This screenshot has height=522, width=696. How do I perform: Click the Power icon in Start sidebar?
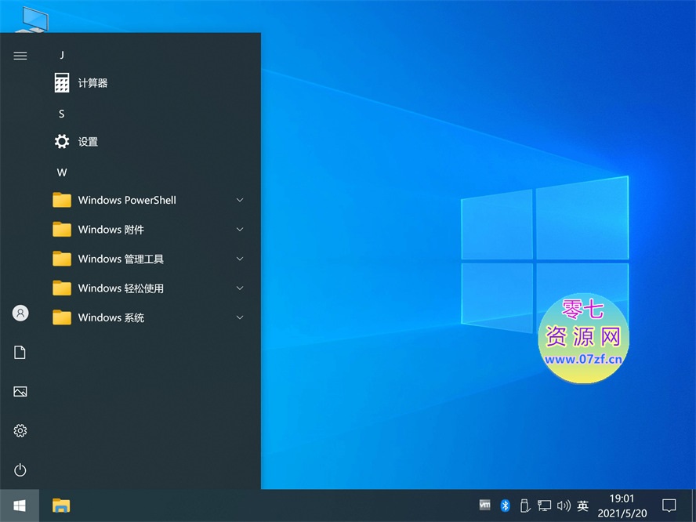pyautogui.click(x=20, y=470)
